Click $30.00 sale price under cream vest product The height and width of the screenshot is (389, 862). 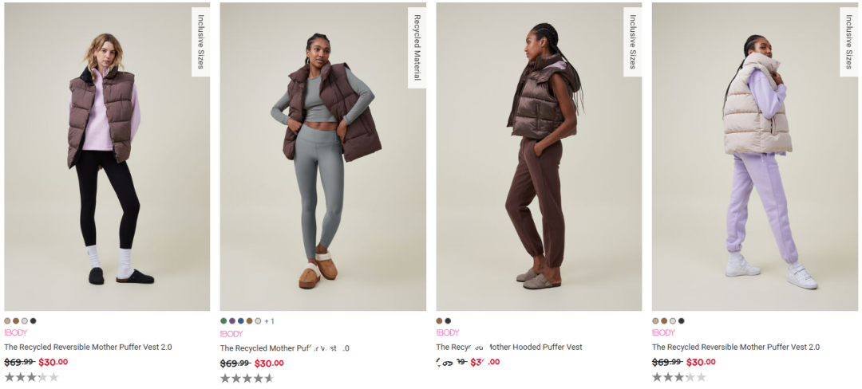(x=701, y=362)
